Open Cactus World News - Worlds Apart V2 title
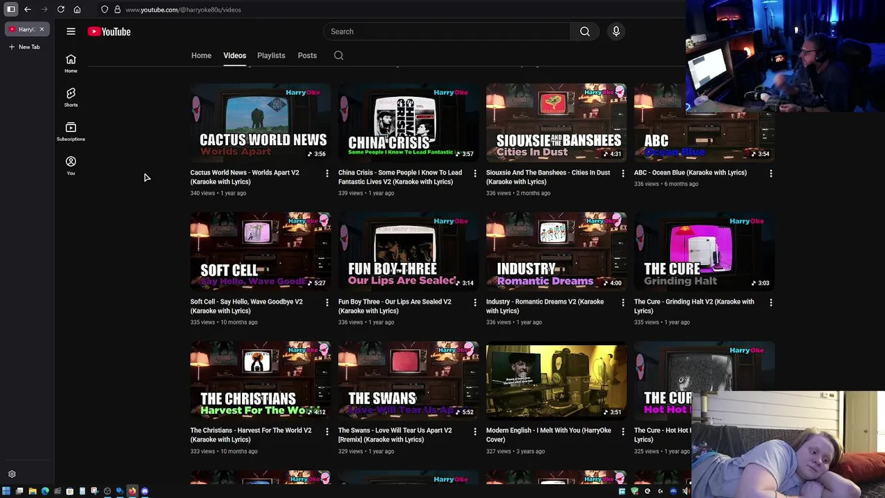This screenshot has height=498, width=885. (x=245, y=177)
